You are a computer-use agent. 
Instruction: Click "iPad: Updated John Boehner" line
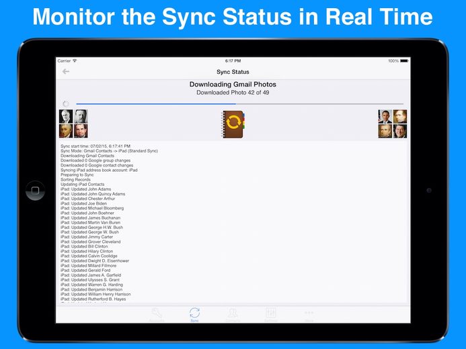tap(87, 213)
